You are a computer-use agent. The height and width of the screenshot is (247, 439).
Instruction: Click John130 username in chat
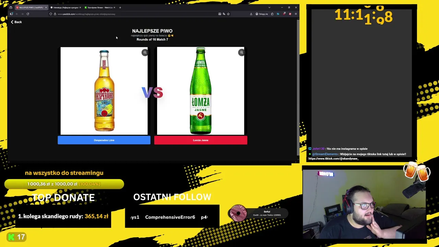[x=318, y=149]
